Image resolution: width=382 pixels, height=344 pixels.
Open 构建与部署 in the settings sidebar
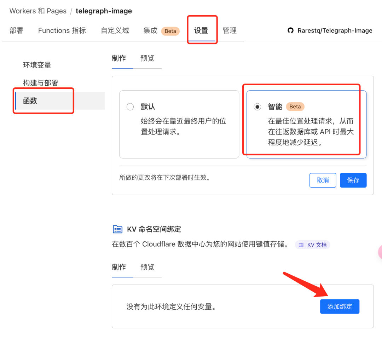click(40, 83)
